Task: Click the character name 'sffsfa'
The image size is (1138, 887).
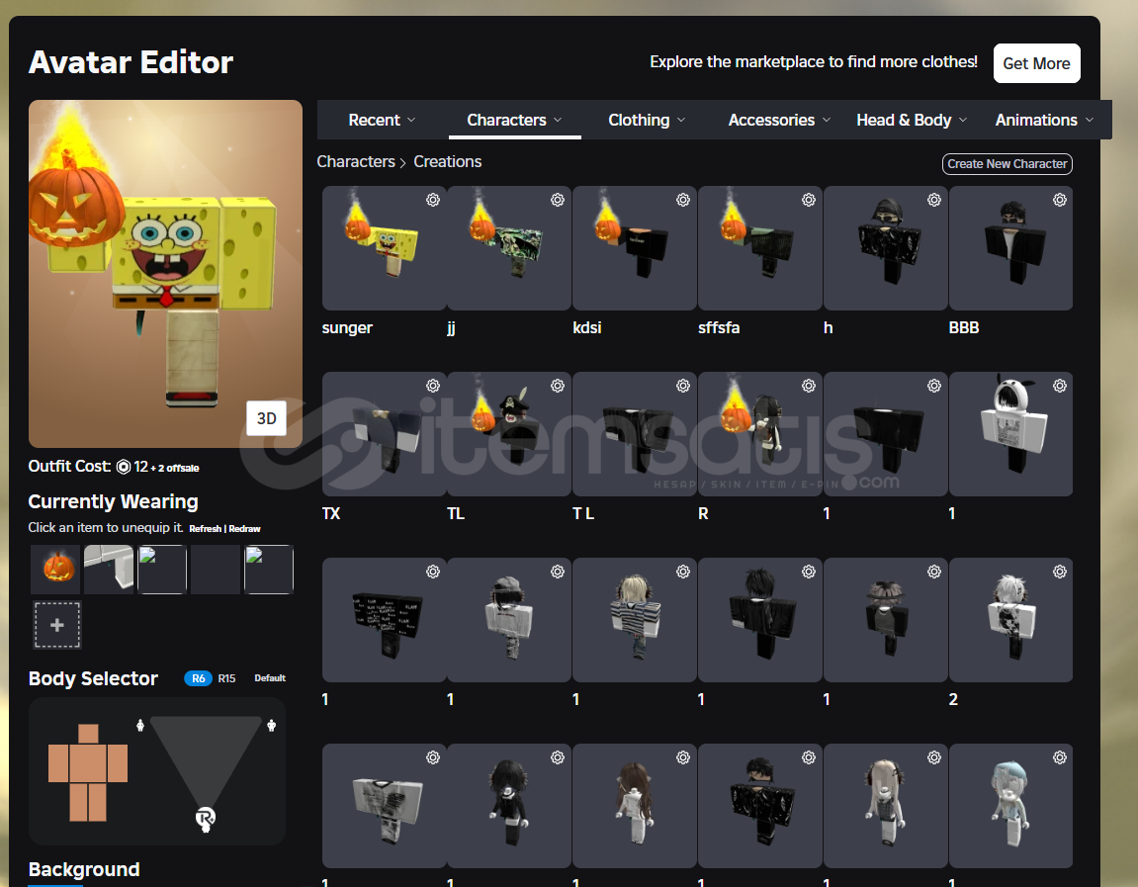Action: point(719,328)
